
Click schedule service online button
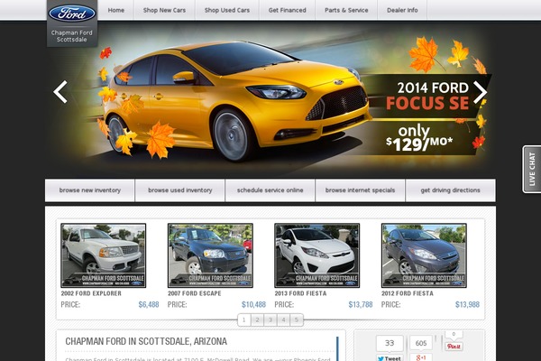coord(270,190)
